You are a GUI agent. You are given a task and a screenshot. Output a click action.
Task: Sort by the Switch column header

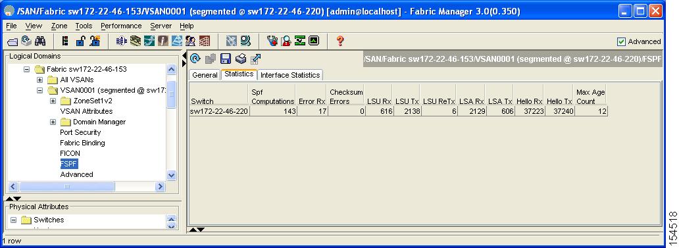[219, 97]
